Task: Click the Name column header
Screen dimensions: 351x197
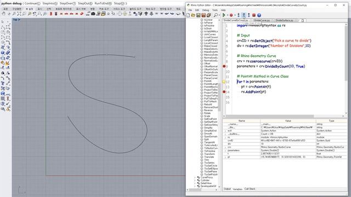Action: (x=241, y=121)
